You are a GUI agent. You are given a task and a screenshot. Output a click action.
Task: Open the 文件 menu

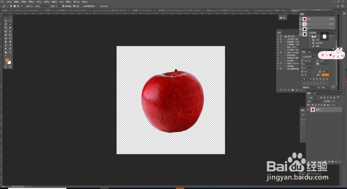pos(9,2)
